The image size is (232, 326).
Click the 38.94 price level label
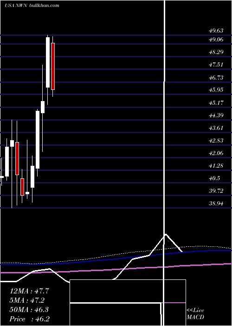pos(216,204)
